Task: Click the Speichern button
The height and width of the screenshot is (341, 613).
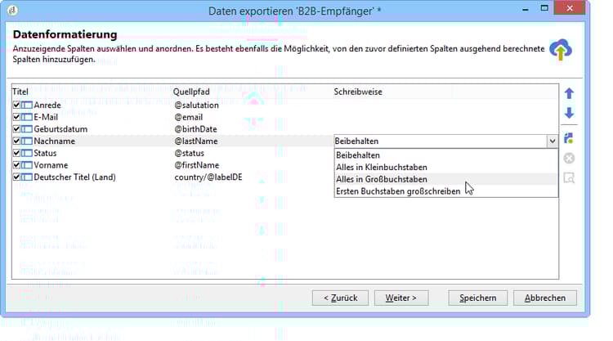Action: 478,298
